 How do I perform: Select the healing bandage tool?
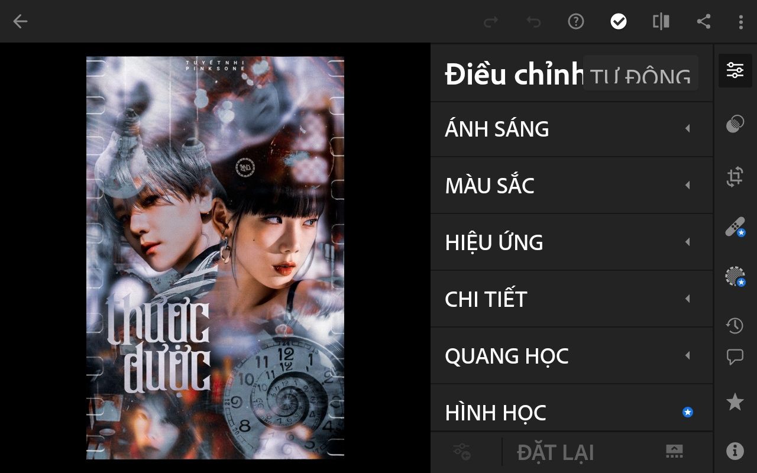pyautogui.click(x=735, y=227)
